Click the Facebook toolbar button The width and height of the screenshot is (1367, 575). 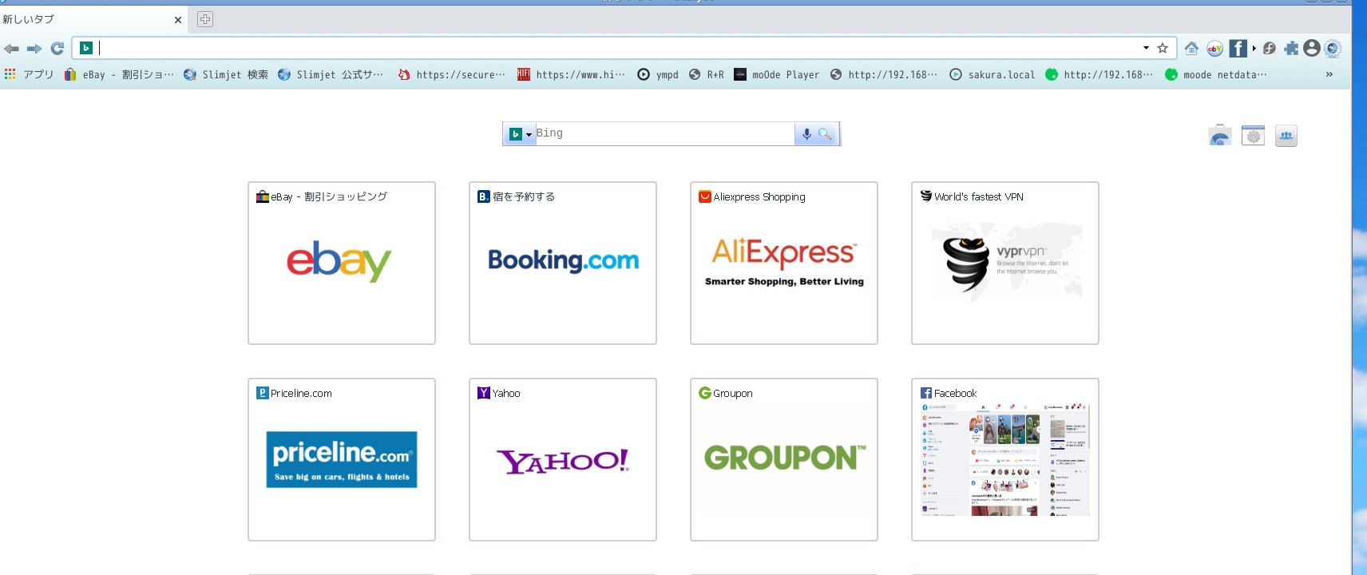point(1237,49)
